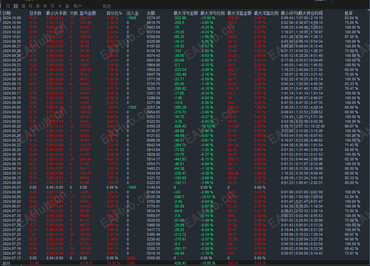The width and height of the screenshot is (370, 266).
Task: Click the 出入金 column header
Action: (133, 13)
